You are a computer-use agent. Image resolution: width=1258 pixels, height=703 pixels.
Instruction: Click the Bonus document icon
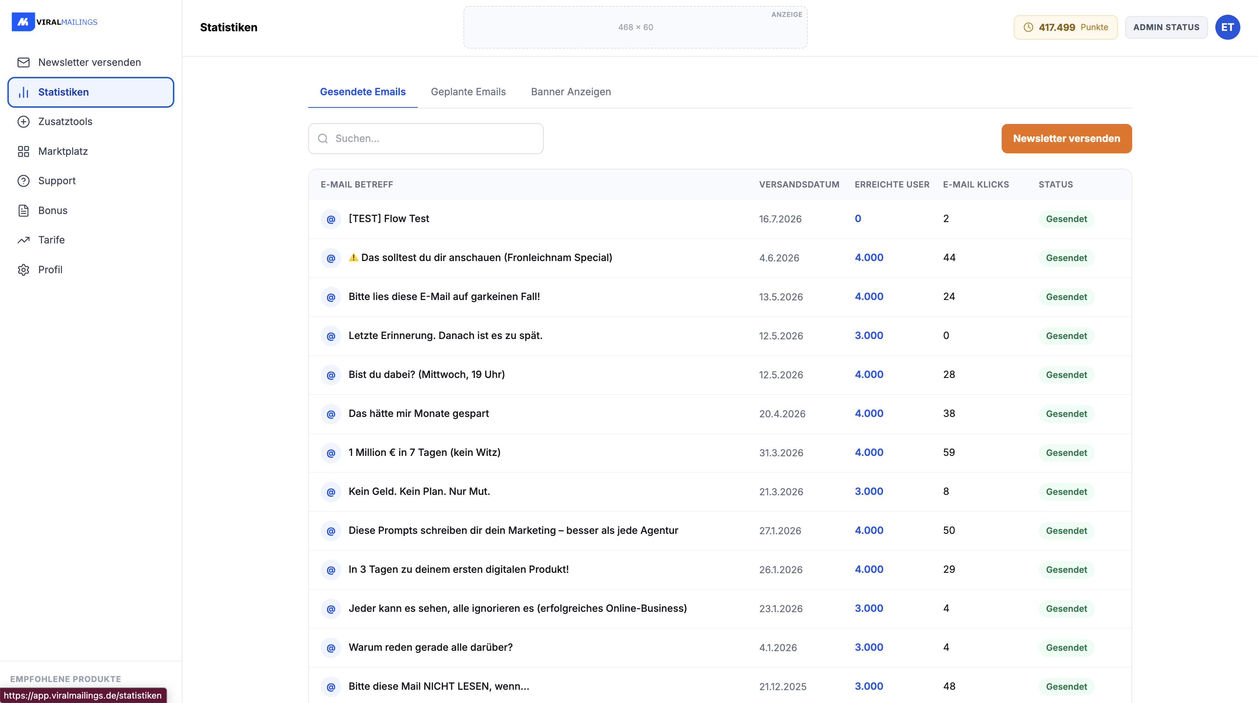[24, 210]
